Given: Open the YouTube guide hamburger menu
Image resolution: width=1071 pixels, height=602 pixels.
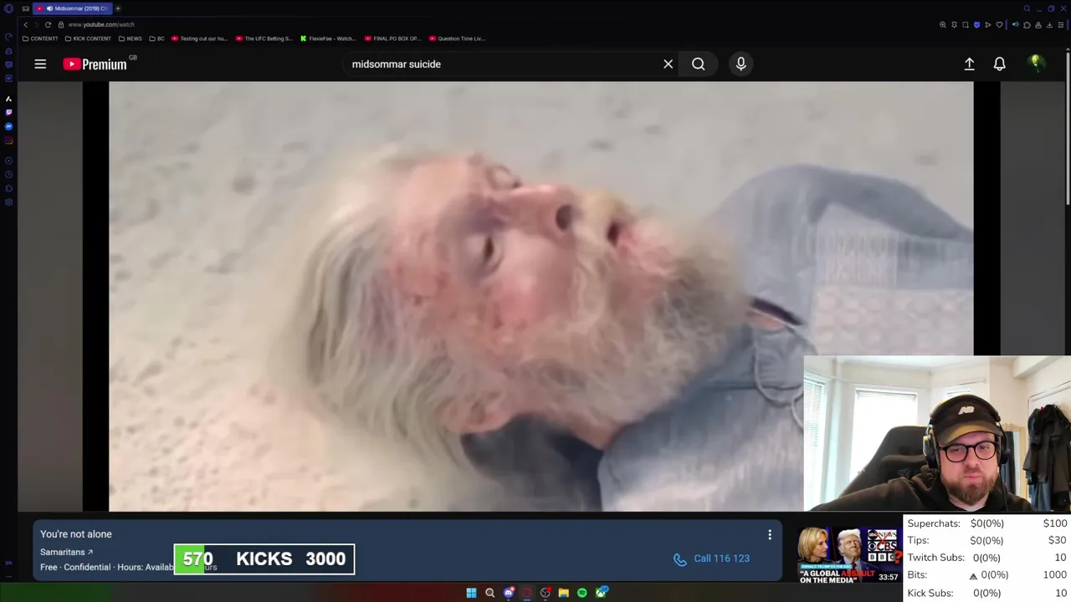Looking at the screenshot, I should tap(40, 64).
